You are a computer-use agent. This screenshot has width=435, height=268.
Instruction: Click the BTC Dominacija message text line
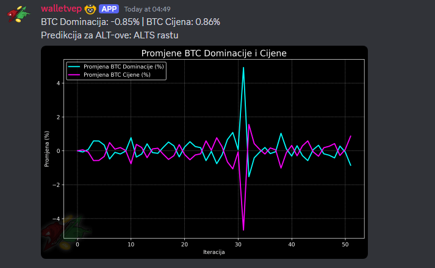point(130,22)
